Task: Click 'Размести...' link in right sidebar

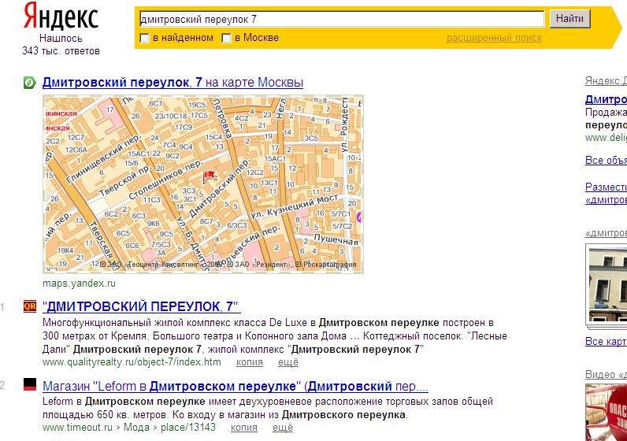Action: [606, 193]
